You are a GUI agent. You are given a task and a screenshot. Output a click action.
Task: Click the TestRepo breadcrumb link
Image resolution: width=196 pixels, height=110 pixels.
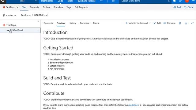pos(26,15)
